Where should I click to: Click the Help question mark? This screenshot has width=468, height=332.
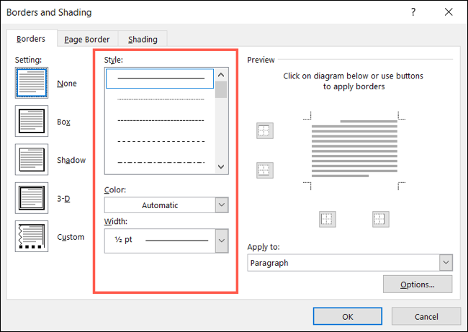(x=413, y=12)
